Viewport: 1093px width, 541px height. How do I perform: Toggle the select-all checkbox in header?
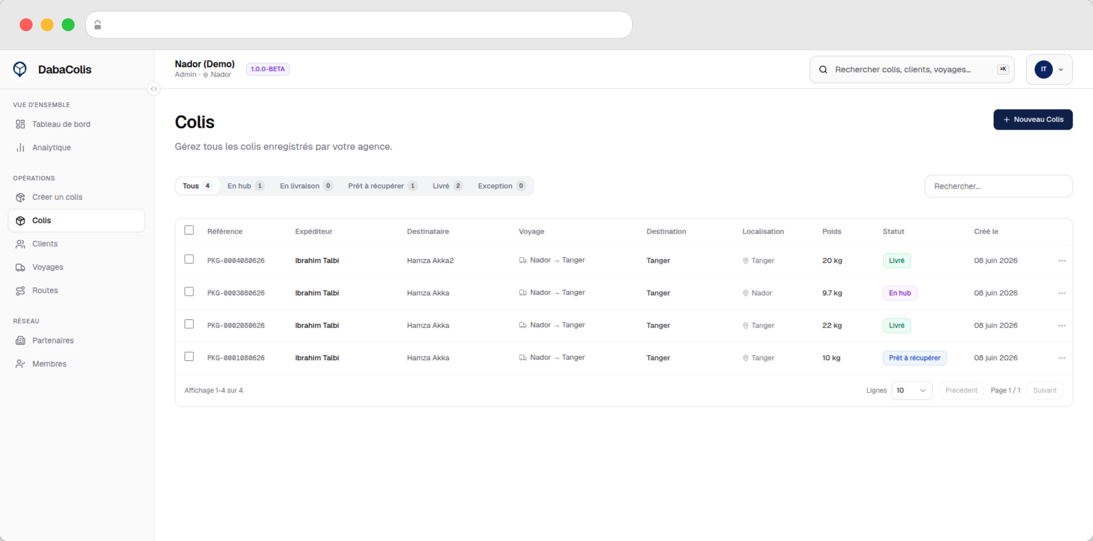click(189, 230)
